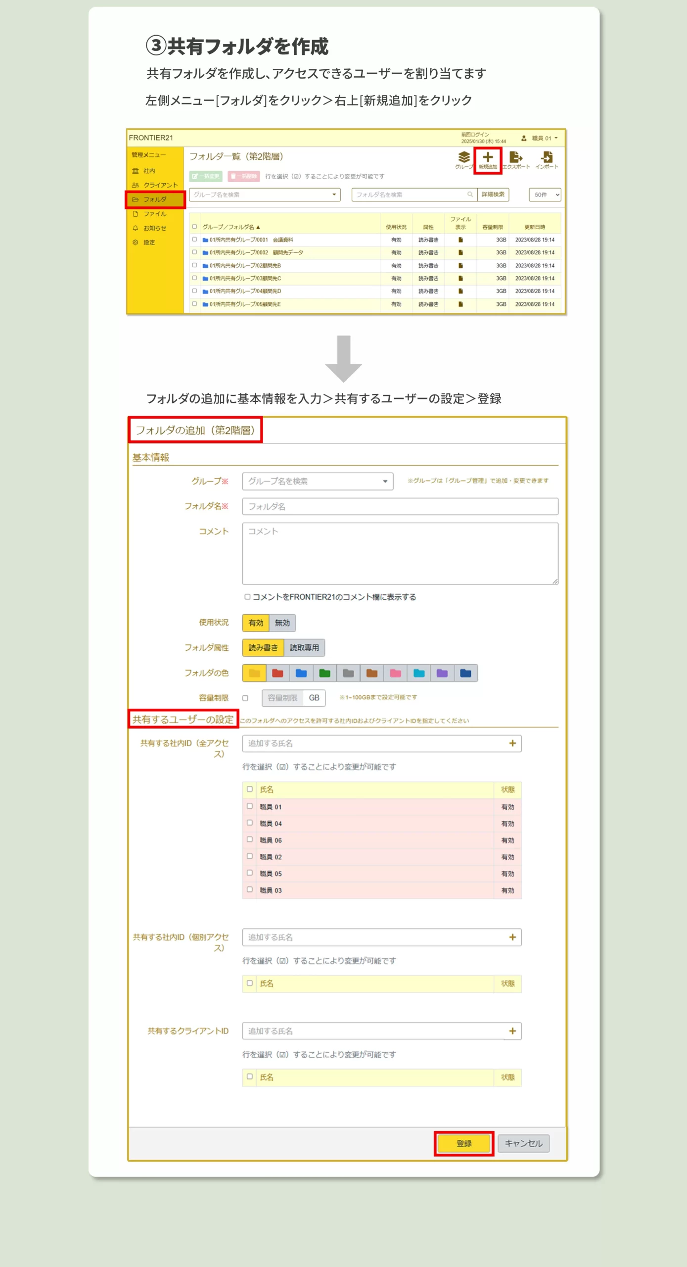The width and height of the screenshot is (687, 1267).
Task: Enable the 容量制限 checkbox
Action: 245,698
